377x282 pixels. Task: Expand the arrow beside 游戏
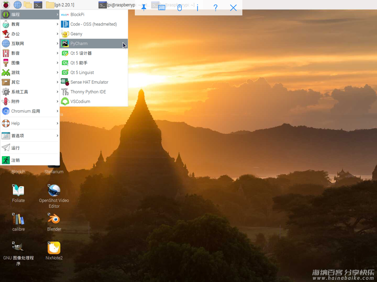click(57, 72)
